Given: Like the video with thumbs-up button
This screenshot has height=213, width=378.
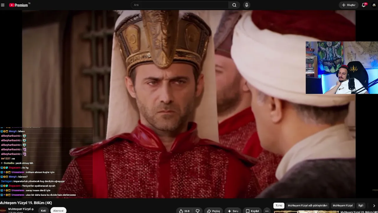Looking at the screenshot, I should pos(184,211).
